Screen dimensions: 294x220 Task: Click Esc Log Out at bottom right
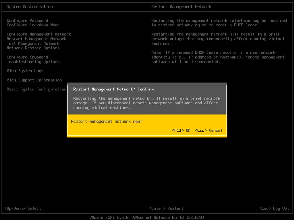coord(274,208)
